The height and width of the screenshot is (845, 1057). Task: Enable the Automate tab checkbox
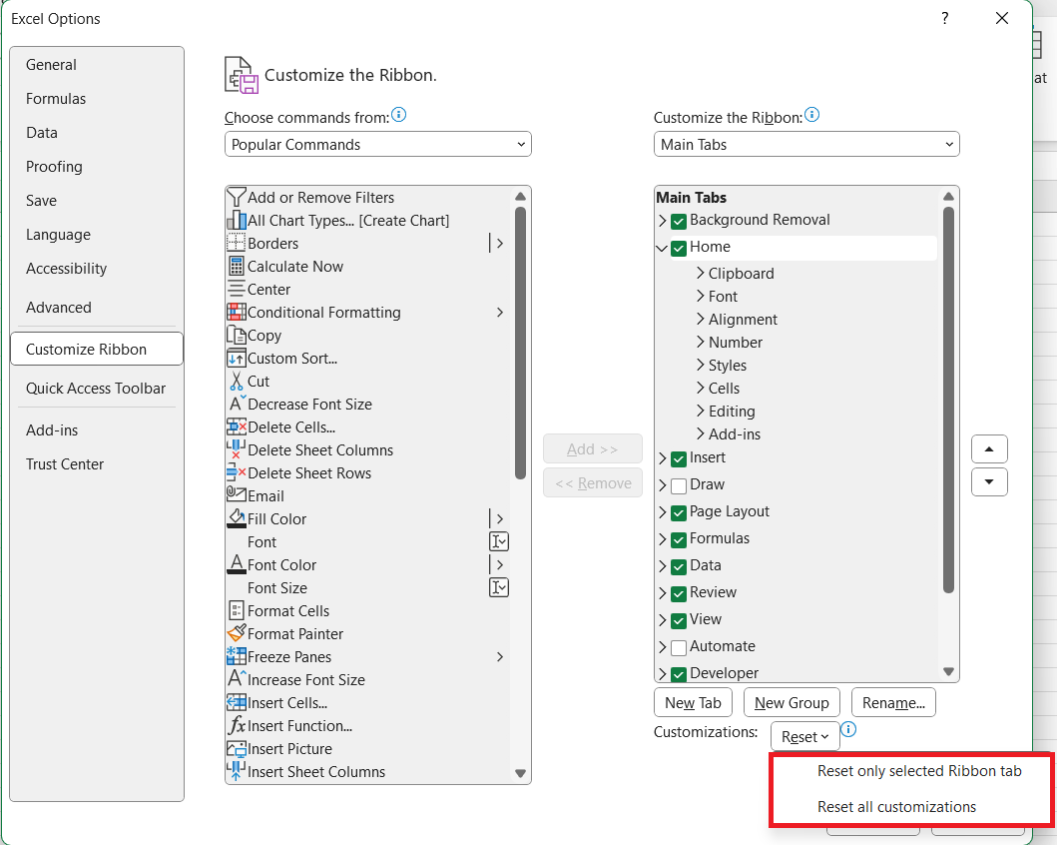(679, 647)
